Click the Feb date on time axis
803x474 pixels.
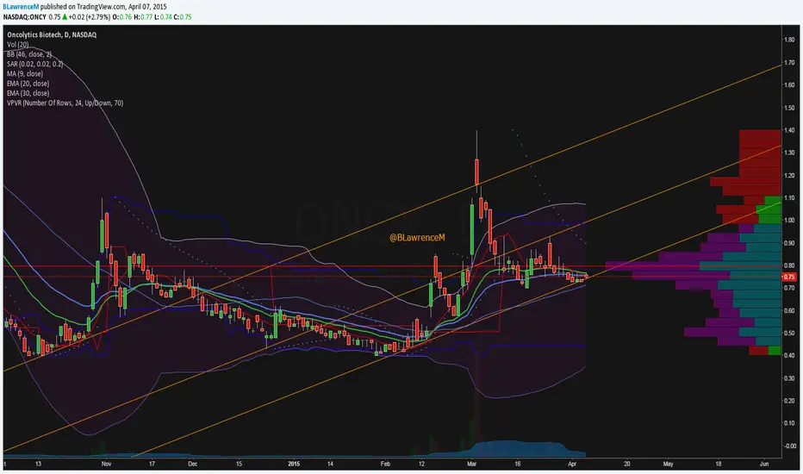(x=385, y=464)
